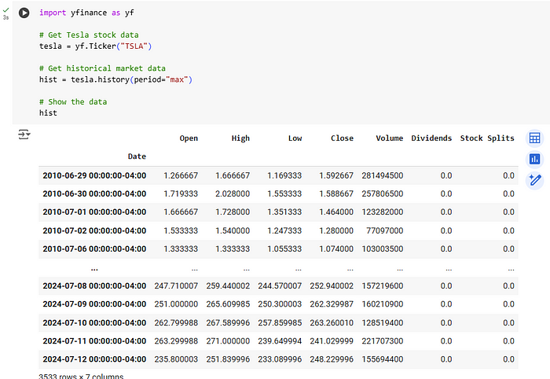Click the 3s execution time label
Image resolution: width=550 pixels, height=379 pixels.
pyautogui.click(x=6, y=17)
